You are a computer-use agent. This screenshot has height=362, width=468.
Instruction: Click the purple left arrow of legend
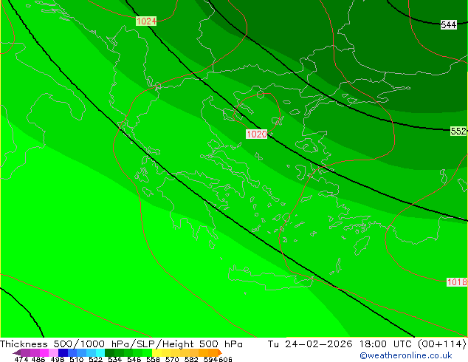tap(17, 352)
